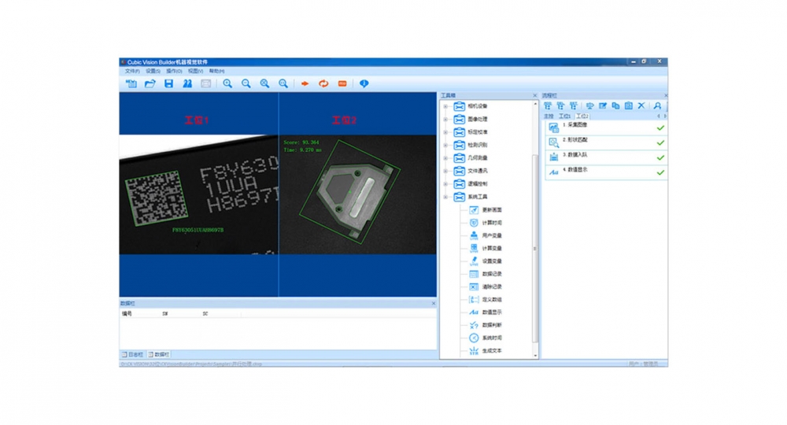Viewport: 787px width, 425px height.
Task: Open the 文件 menu
Action: 131,71
